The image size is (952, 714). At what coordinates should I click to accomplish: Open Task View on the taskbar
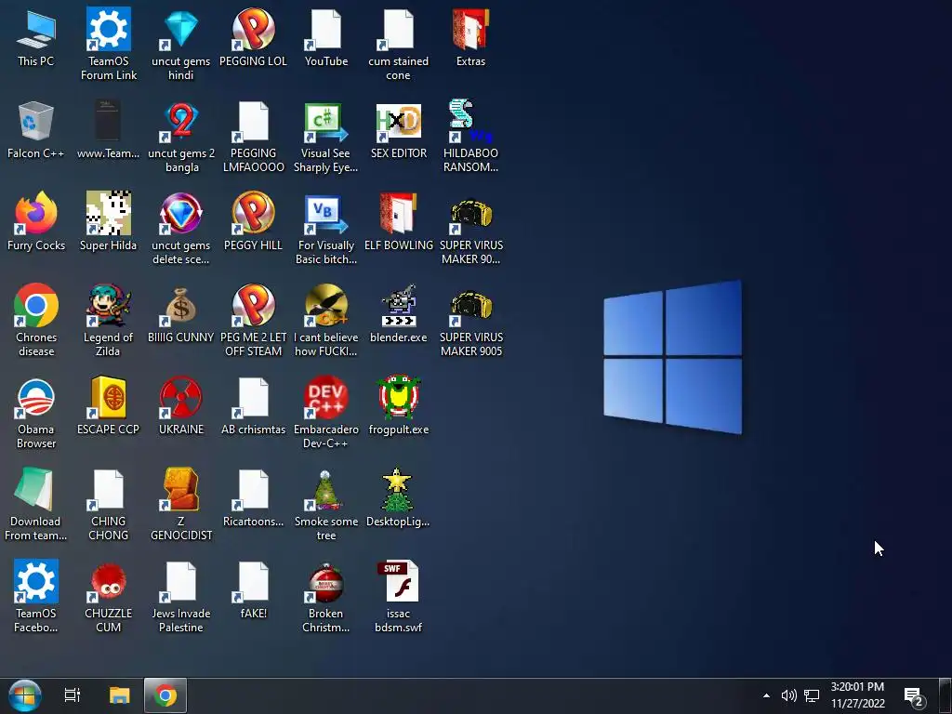click(x=73, y=695)
